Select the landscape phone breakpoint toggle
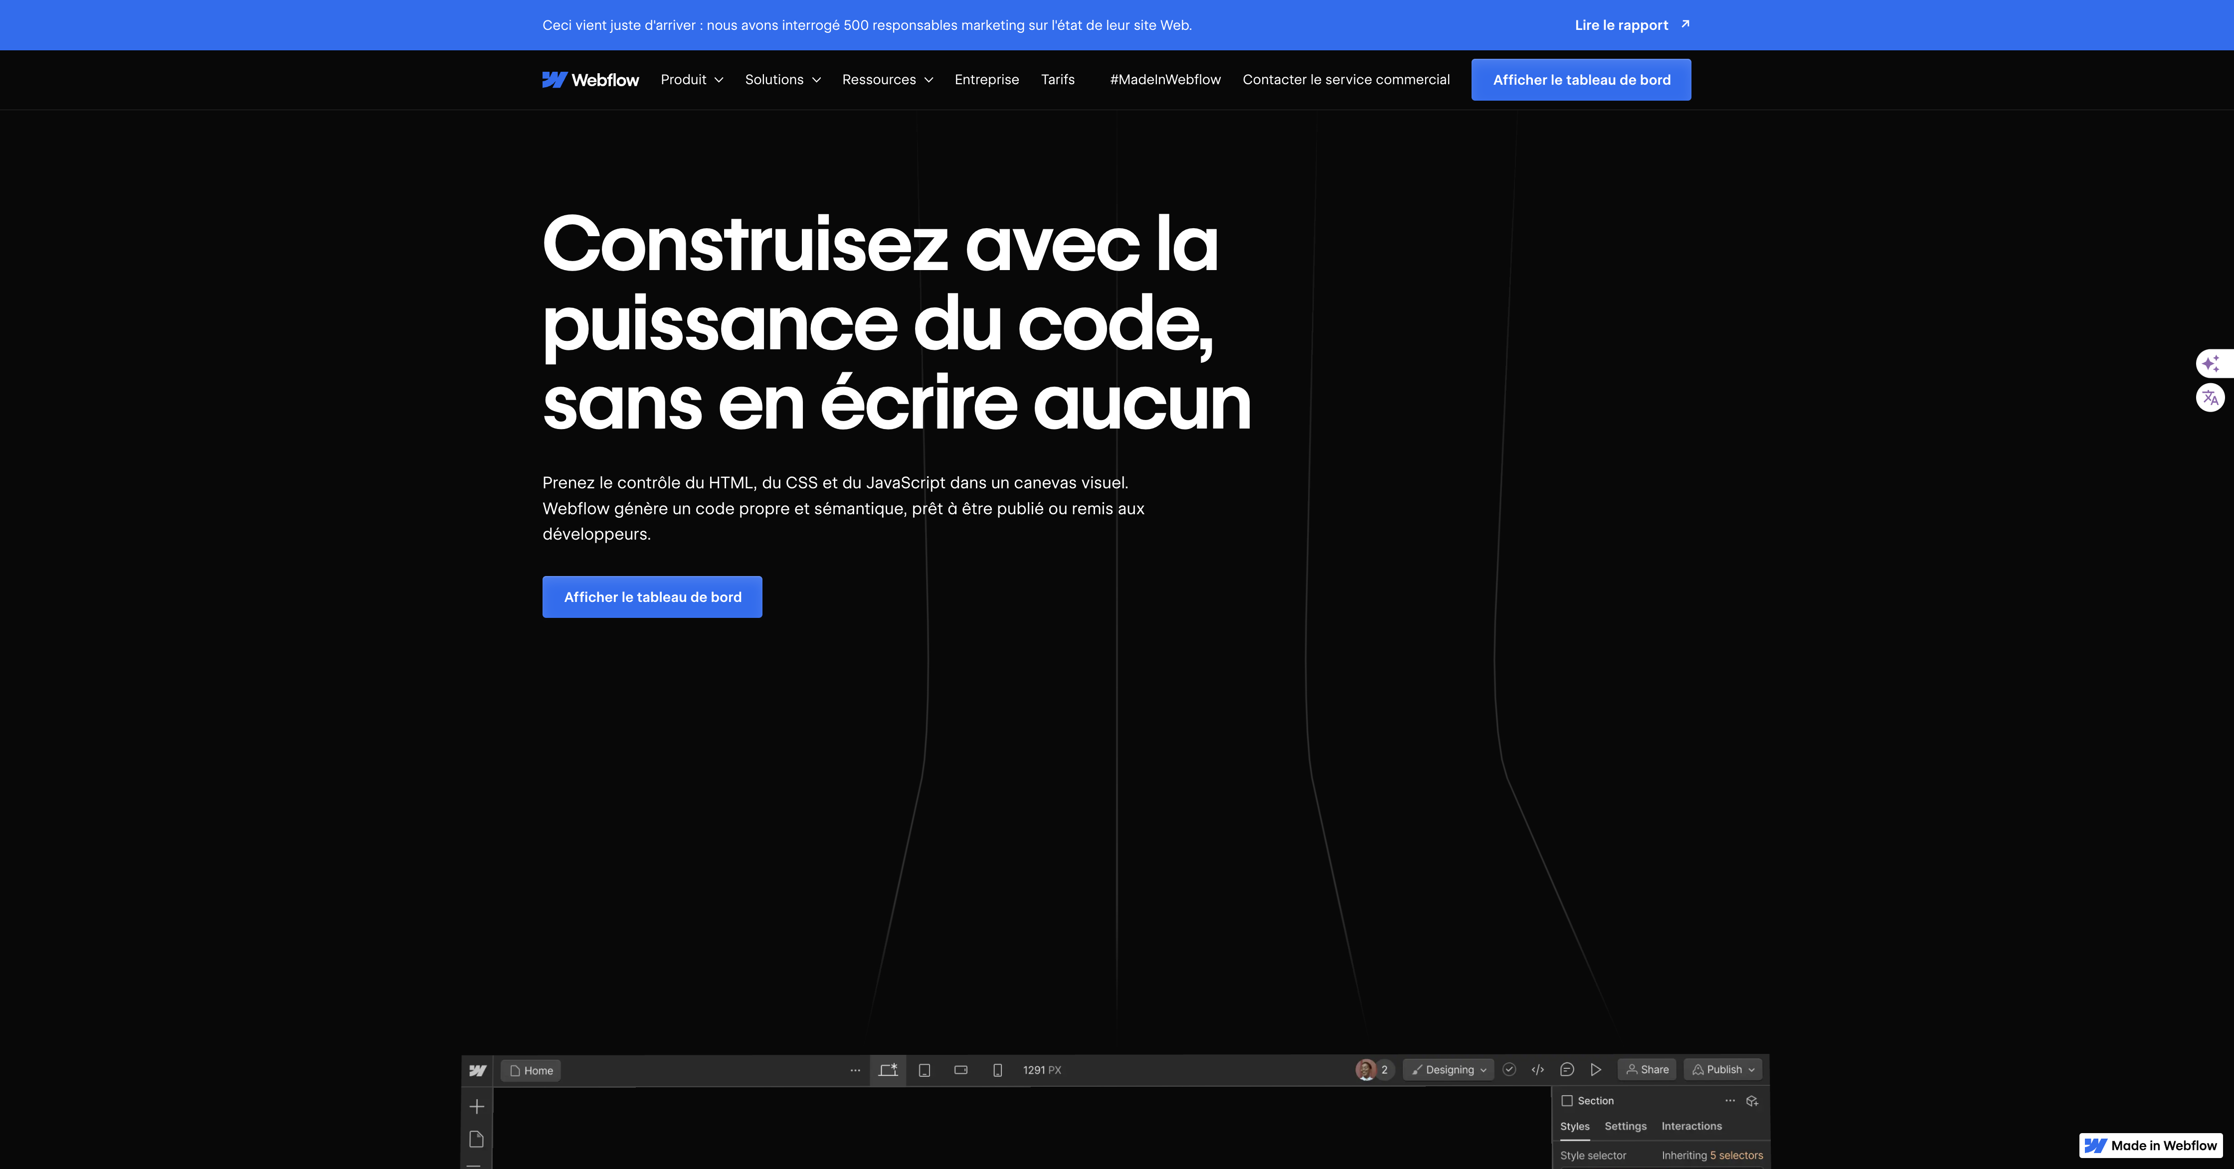 point(961,1070)
